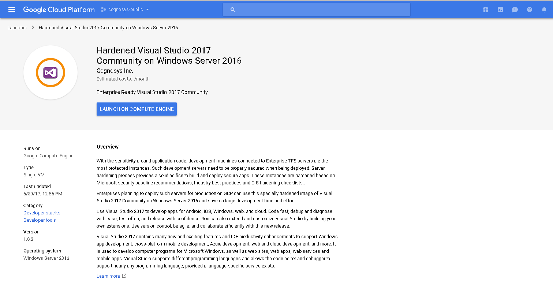Activate the Cloud Shell terminal icon
Image resolution: width=553 pixels, height=285 pixels.
(x=500, y=10)
